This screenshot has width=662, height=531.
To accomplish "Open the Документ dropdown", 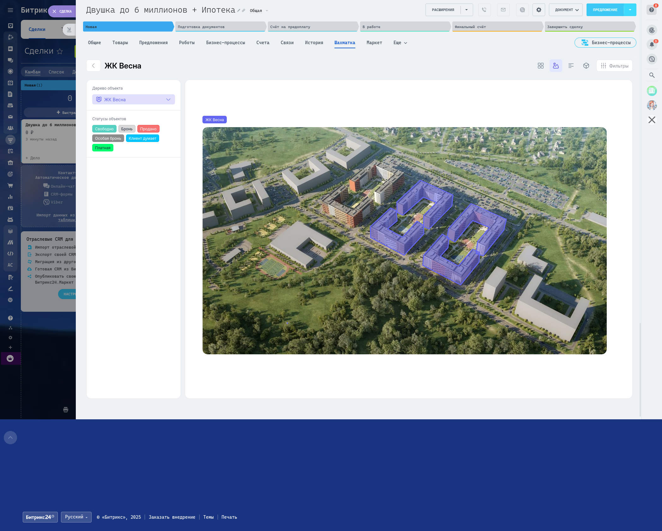I will point(565,10).
